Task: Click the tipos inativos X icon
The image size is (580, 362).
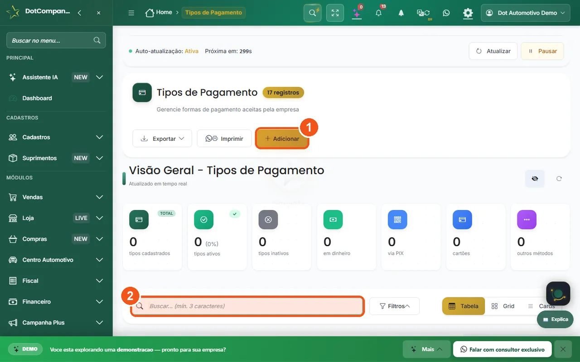Action: (268, 219)
